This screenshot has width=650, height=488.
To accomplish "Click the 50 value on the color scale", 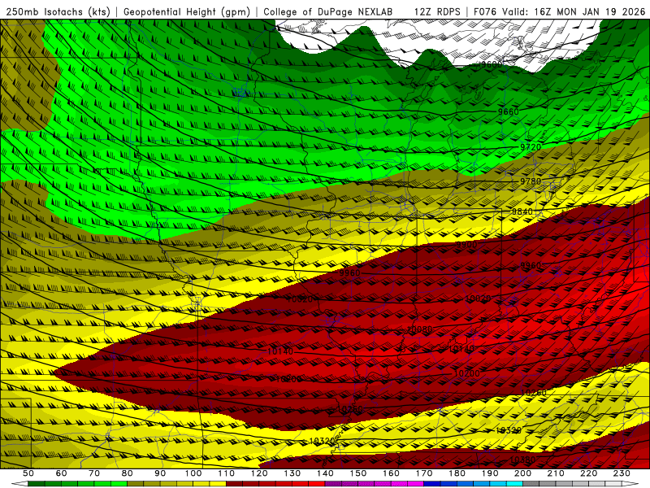I will pyautogui.click(x=28, y=473).
